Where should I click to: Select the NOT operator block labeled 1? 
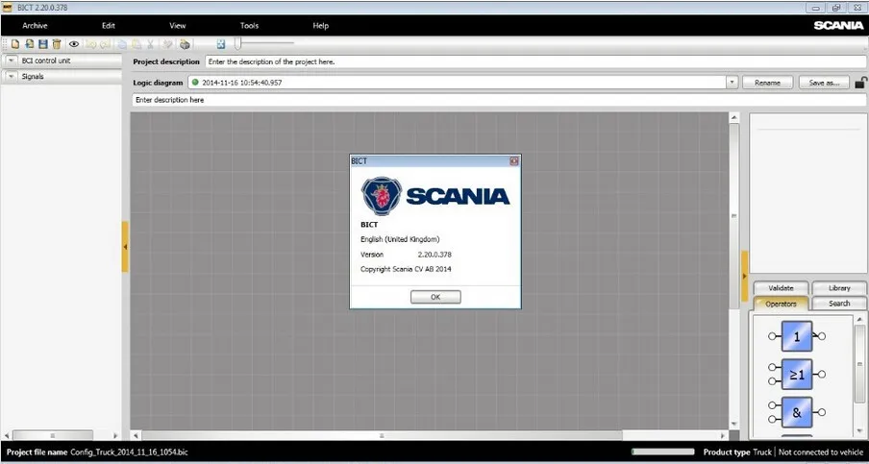pos(797,336)
